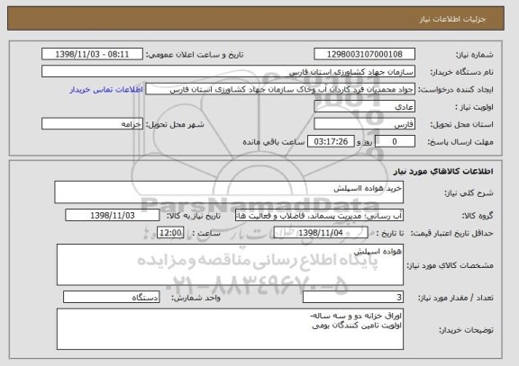This screenshot has height=366, width=519.
Task: Click the item specification box هواده اسپلش
Action: click(230, 264)
